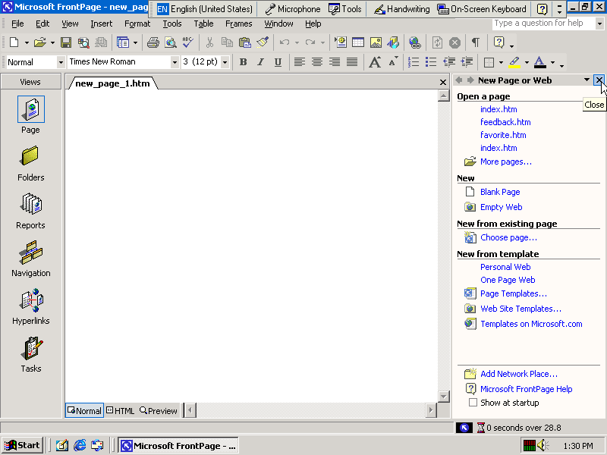Open the Format menu
Viewport: 607px width, 455px height.
click(x=137, y=24)
